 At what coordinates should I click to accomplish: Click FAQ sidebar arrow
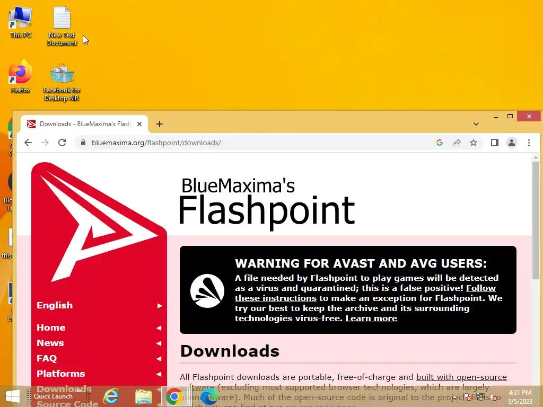point(159,359)
